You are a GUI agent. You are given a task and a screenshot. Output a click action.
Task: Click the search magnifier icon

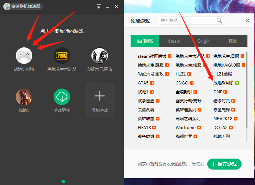[219, 20]
